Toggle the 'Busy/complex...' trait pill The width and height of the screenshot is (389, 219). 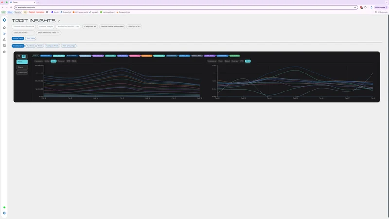[72, 56]
